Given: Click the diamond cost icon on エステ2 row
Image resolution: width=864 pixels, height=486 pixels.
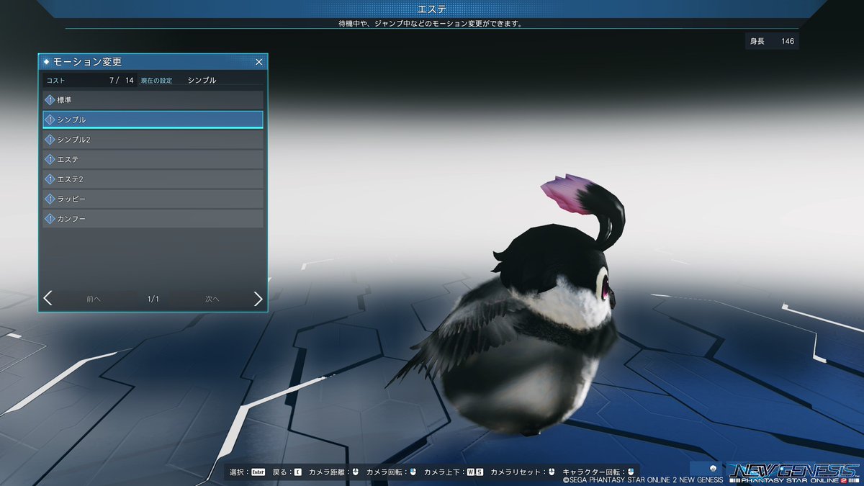Looking at the screenshot, I should pos(50,179).
